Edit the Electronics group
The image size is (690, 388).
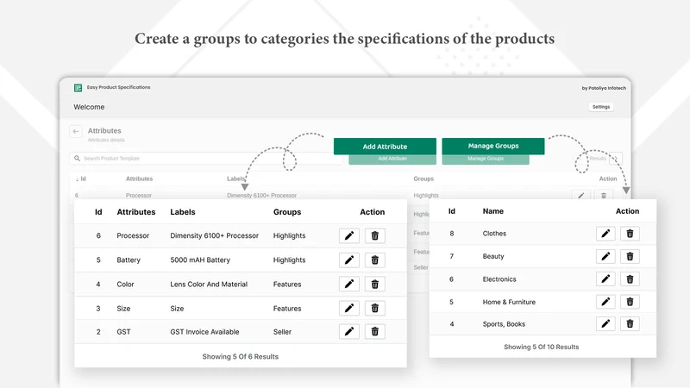pyautogui.click(x=605, y=278)
